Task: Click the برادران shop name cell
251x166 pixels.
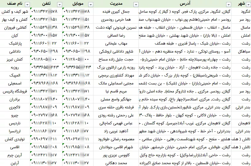Action: 15,99
